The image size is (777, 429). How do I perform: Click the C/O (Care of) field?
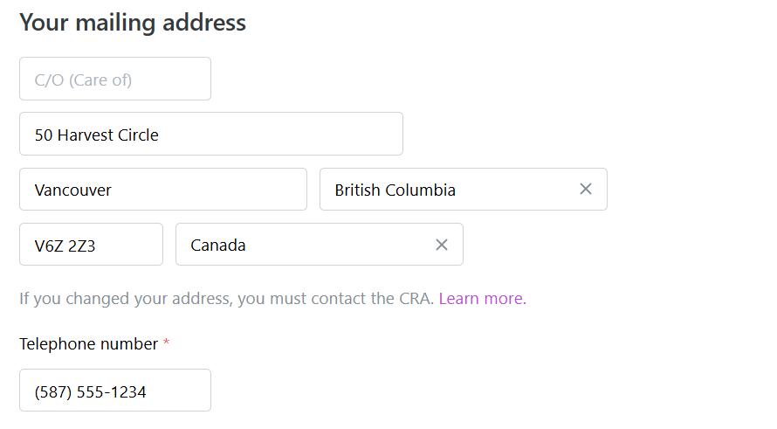115,79
